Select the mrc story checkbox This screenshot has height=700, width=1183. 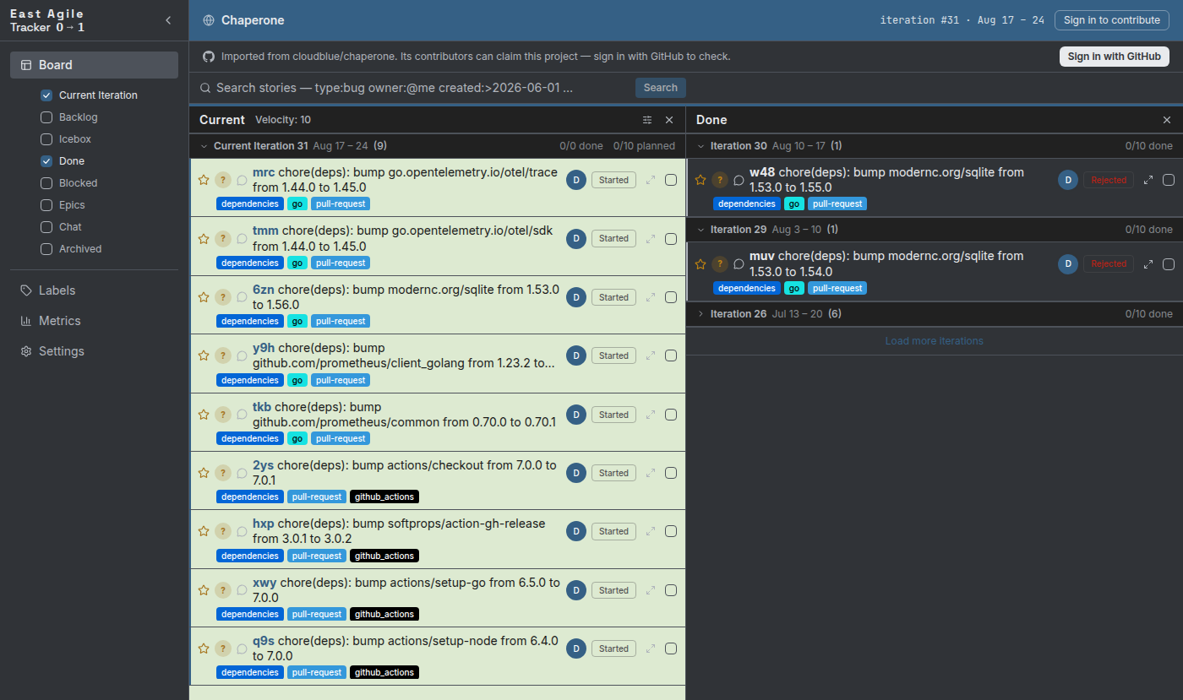(671, 180)
